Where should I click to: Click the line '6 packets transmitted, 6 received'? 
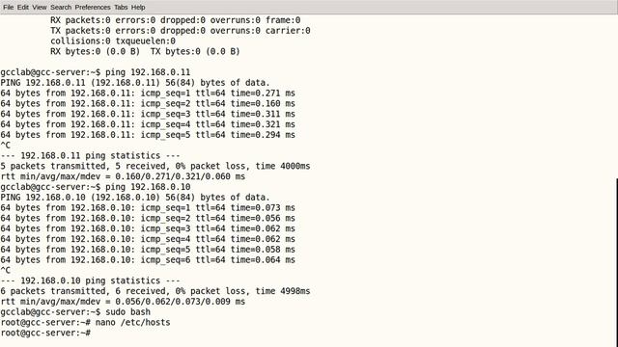click(155, 291)
